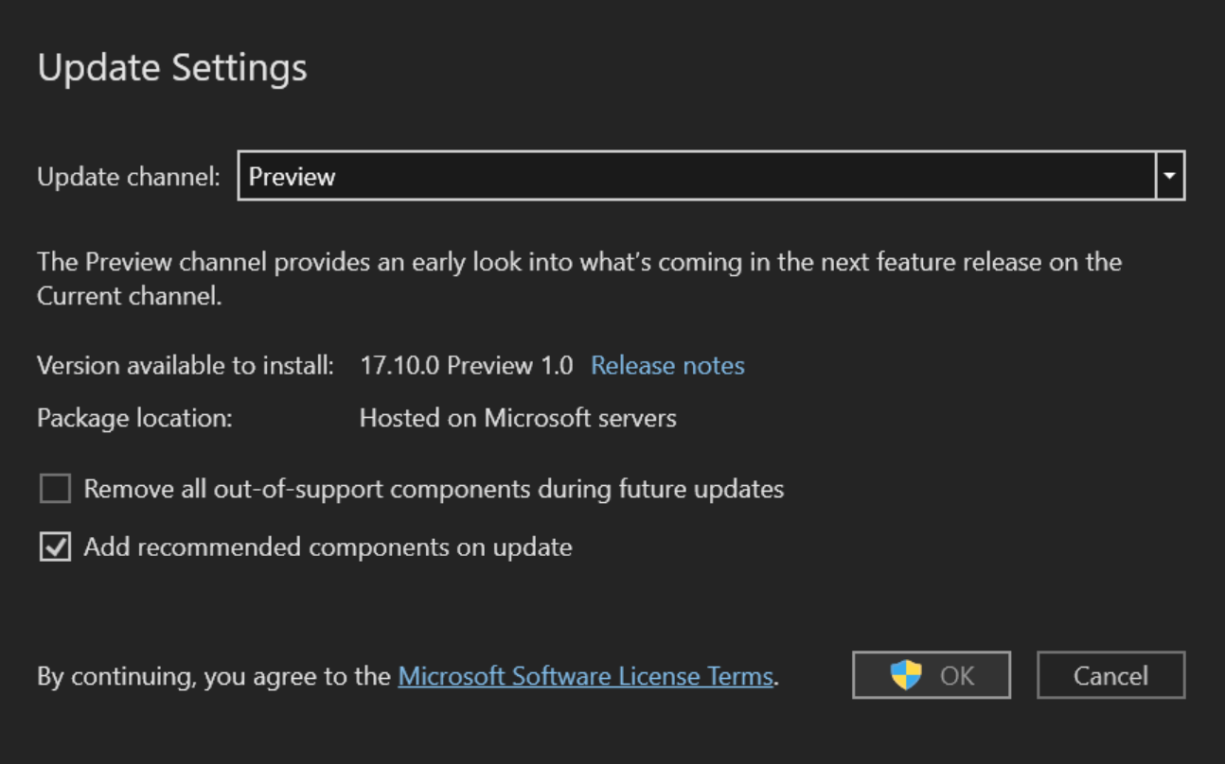Expand the Update channel dropdown arrow
Image resolution: width=1225 pixels, height=764 pixels.
coord(1170,176)
